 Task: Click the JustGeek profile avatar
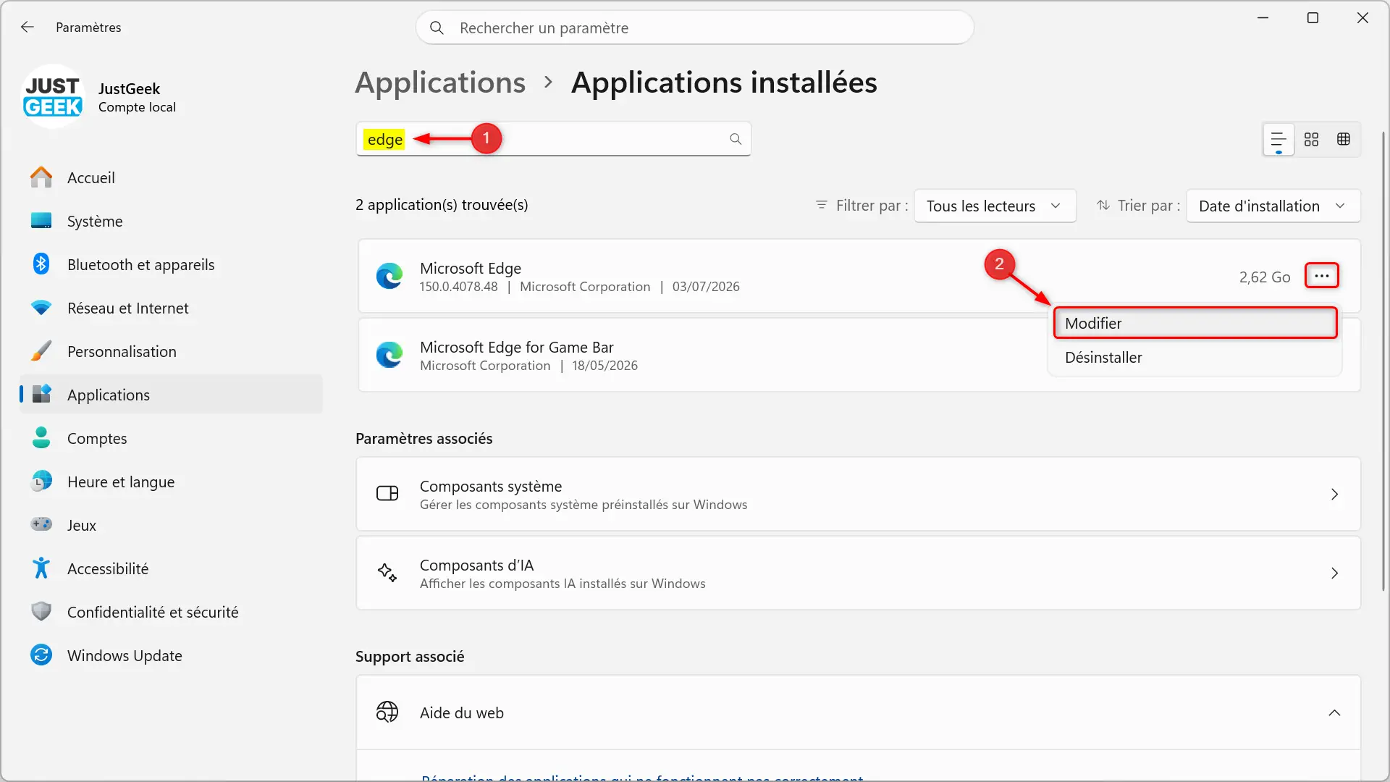tap(53, 96)
